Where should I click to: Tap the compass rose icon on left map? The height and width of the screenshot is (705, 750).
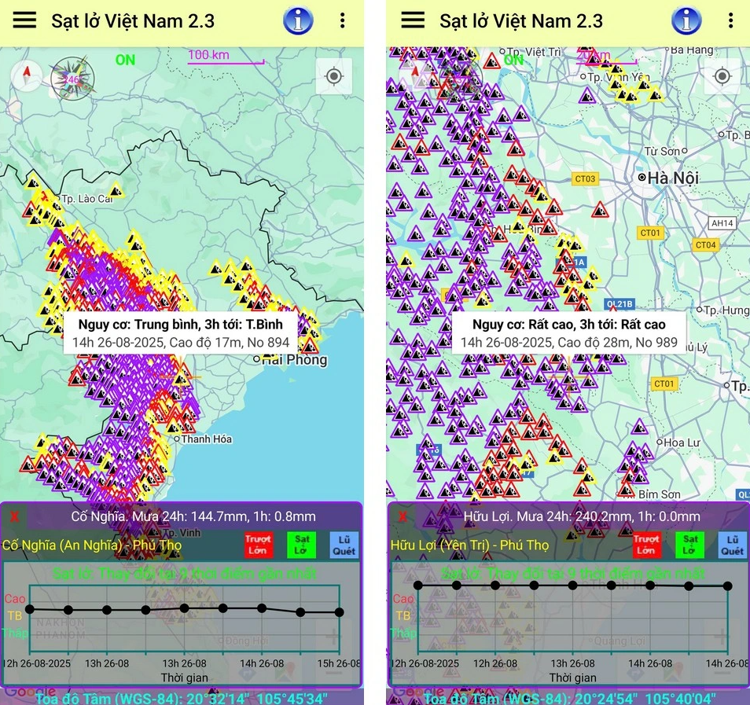(72, 78)
